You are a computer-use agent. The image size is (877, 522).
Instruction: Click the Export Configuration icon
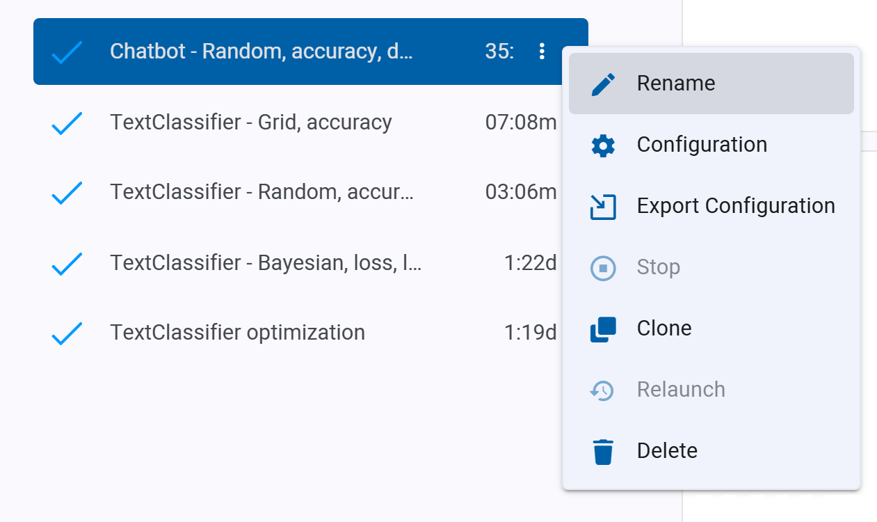[604, 205]
